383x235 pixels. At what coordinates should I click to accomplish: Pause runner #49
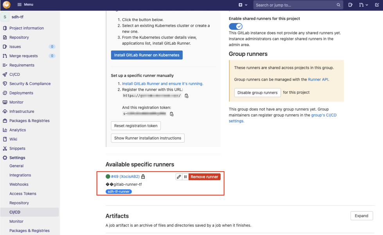tap(185, 177)
